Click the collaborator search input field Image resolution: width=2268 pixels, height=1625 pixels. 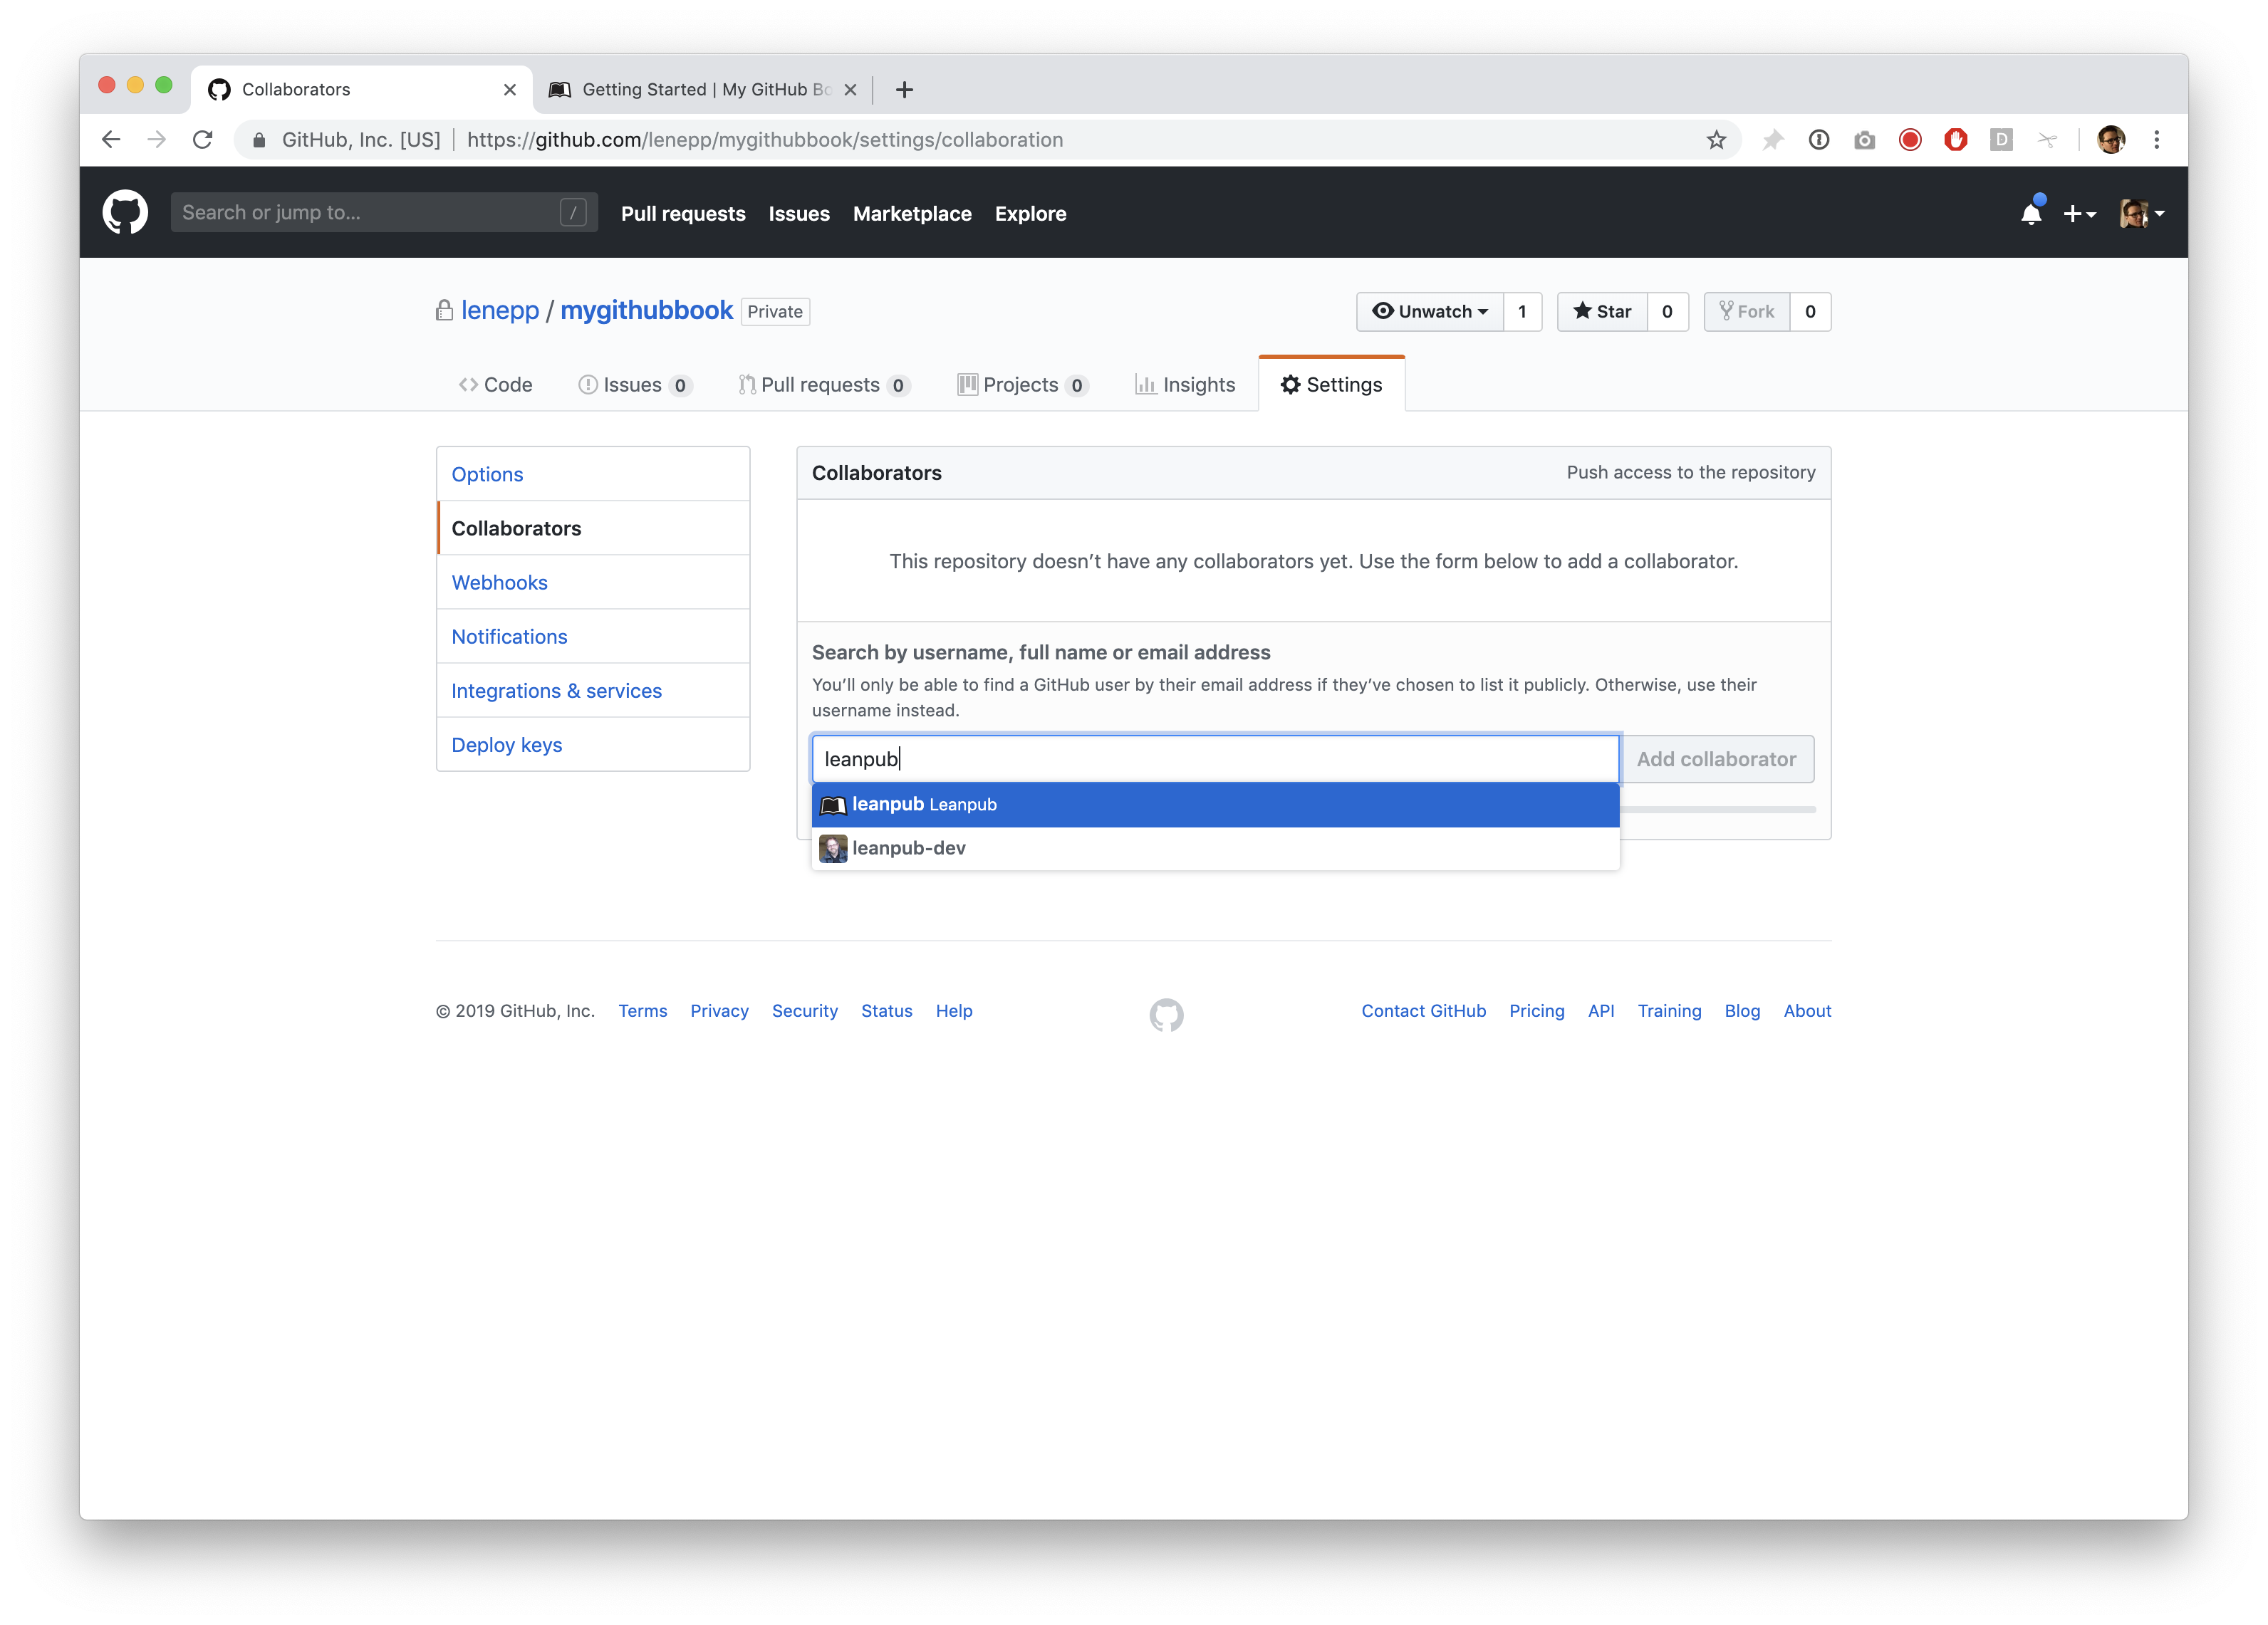[x=1214, y=759]
